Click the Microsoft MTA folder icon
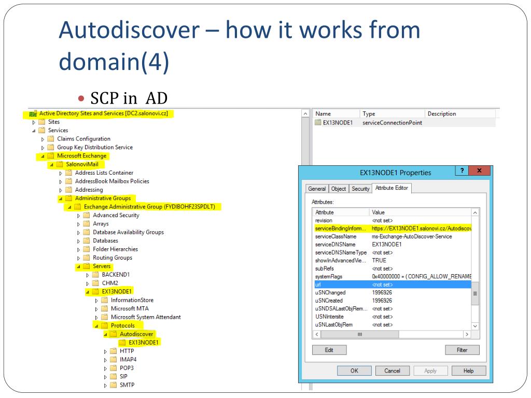Image resolution: width=531 pixels, height=398 pixels. click(x=105, y=309)
